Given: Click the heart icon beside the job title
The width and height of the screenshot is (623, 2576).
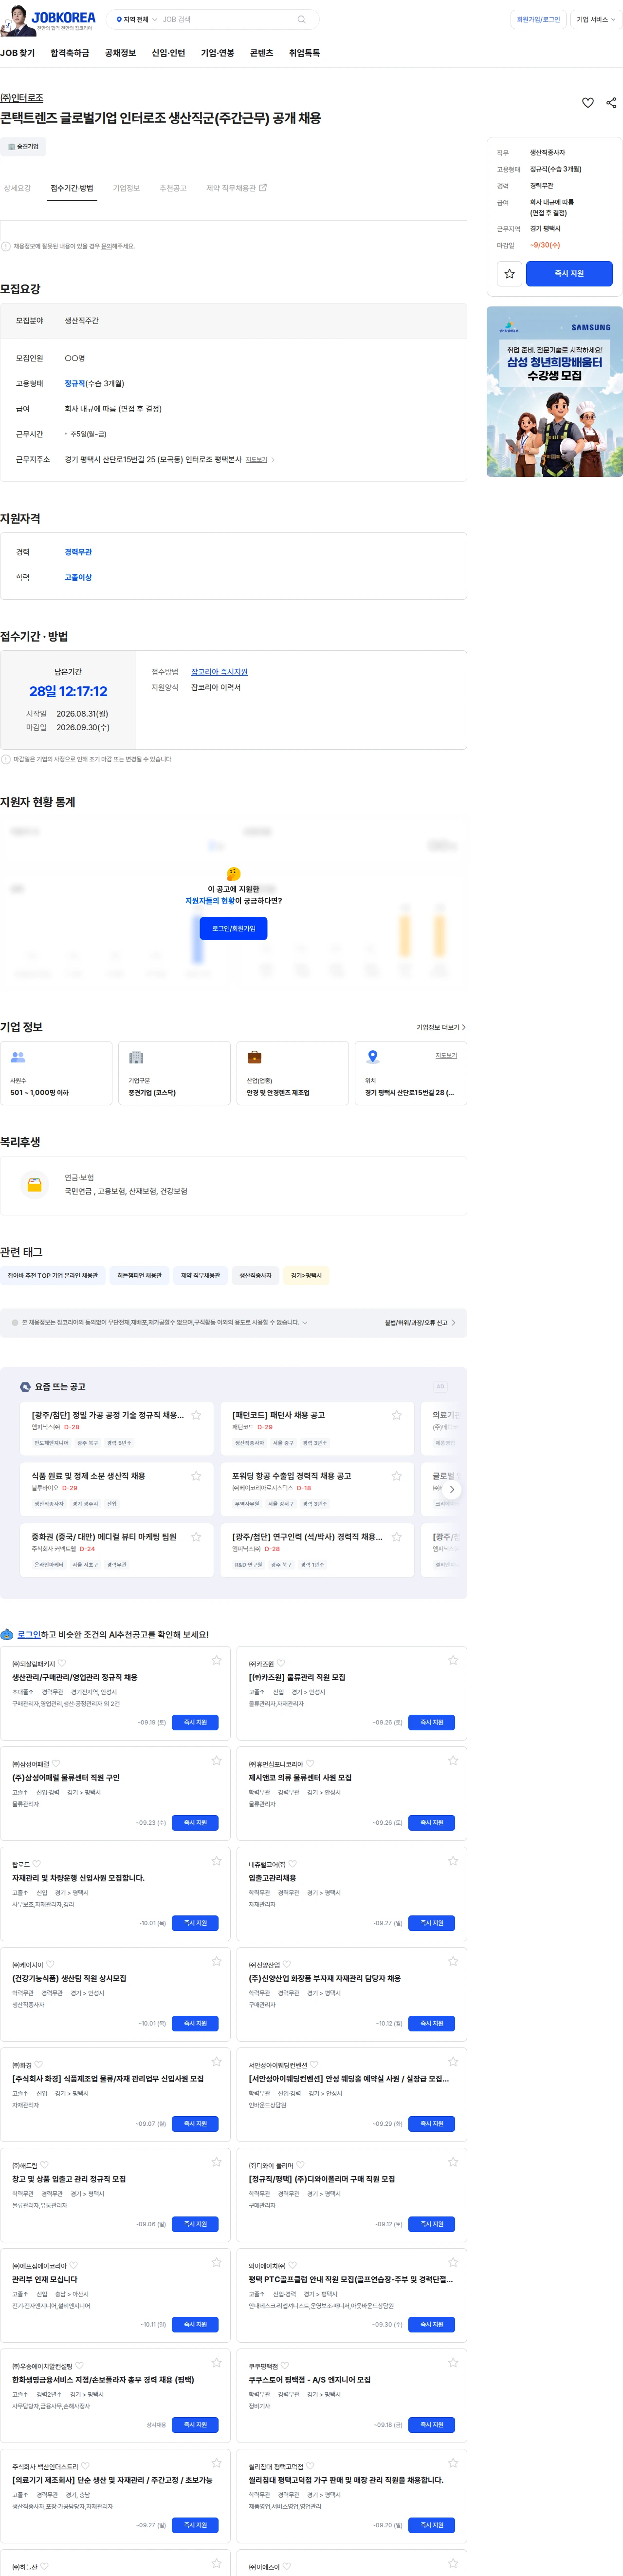Looking at the screenshot, I should point(588,102).
